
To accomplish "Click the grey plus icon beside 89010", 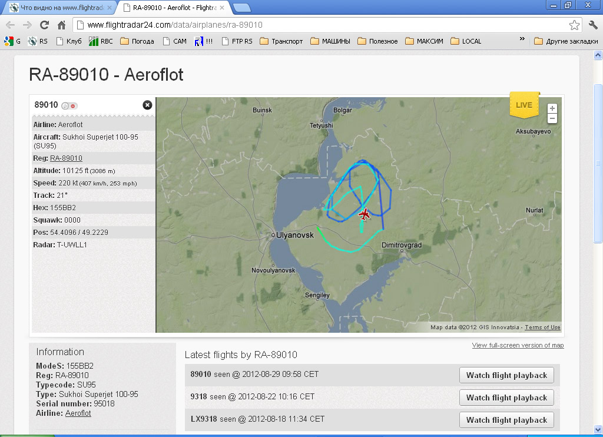I will [x=65, y=106].
